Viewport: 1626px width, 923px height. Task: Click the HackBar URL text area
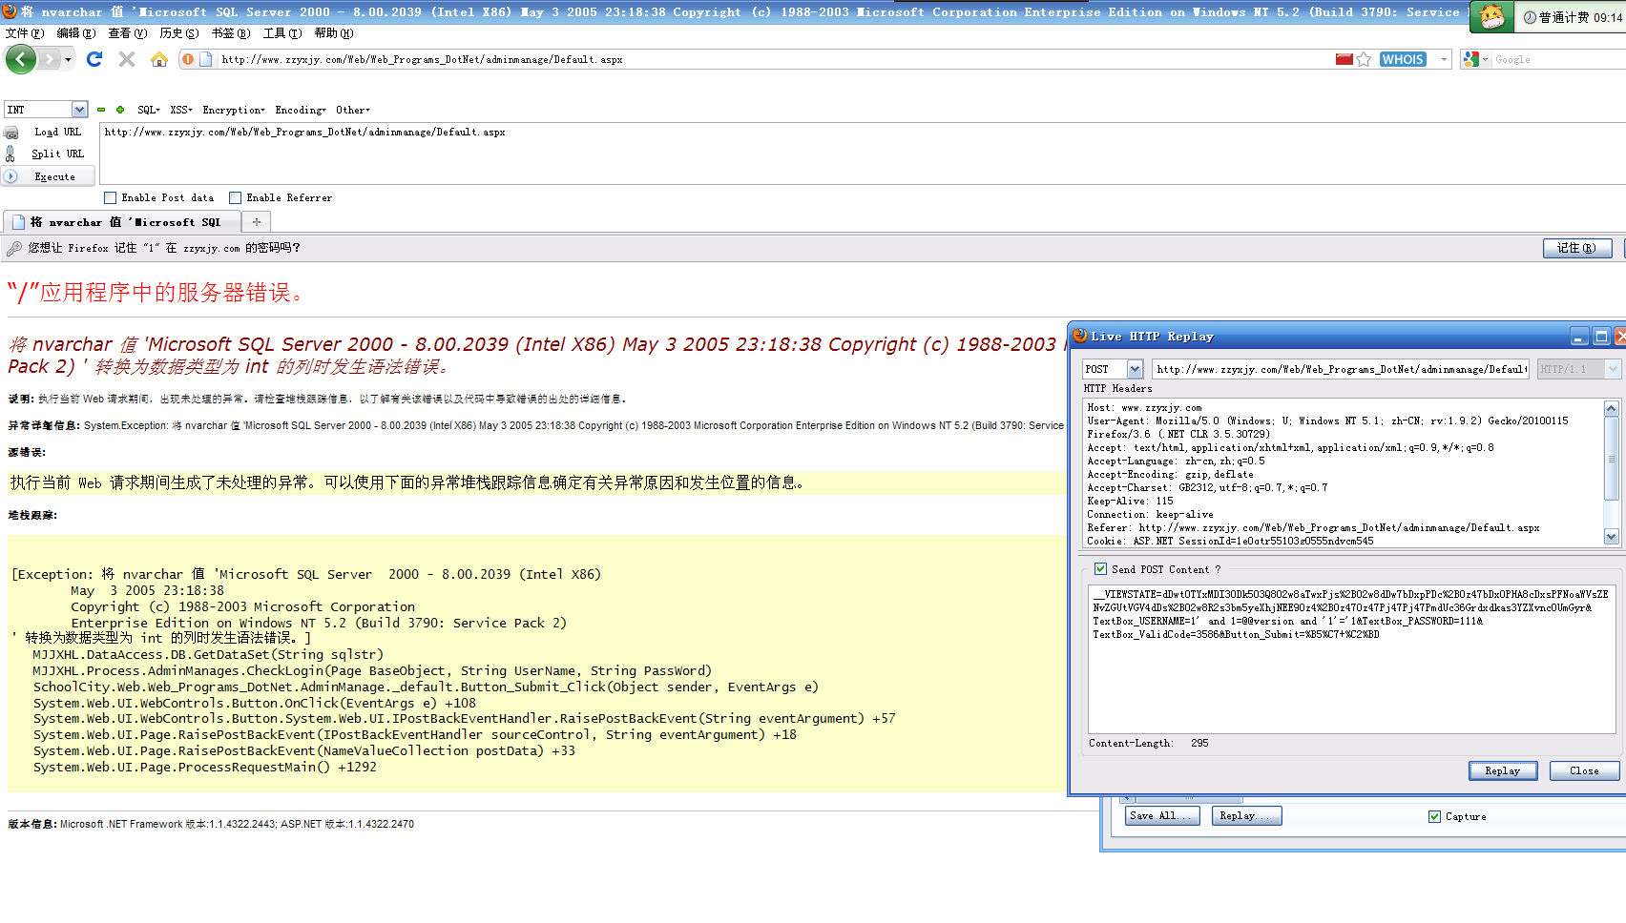(863, 154)
